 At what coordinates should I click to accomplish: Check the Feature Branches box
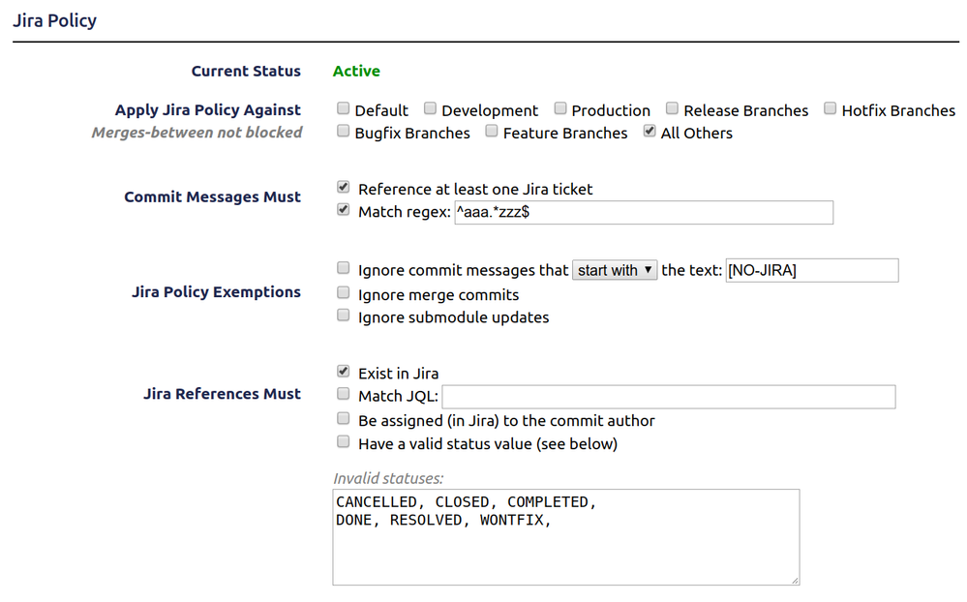491,131
